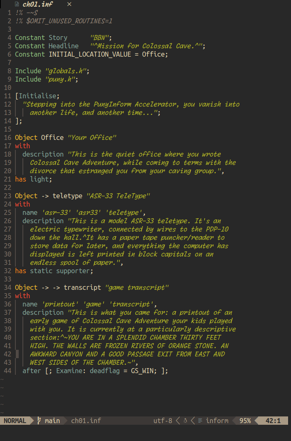291x441 pixels.
Task: Click the word light on line 21
Action: coord(39,179)
